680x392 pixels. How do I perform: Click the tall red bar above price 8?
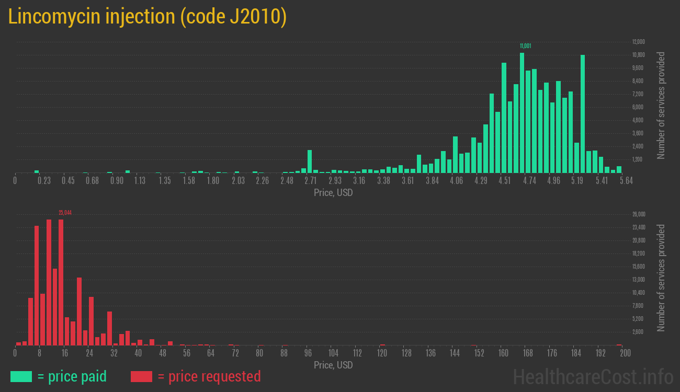pos(37,285)
